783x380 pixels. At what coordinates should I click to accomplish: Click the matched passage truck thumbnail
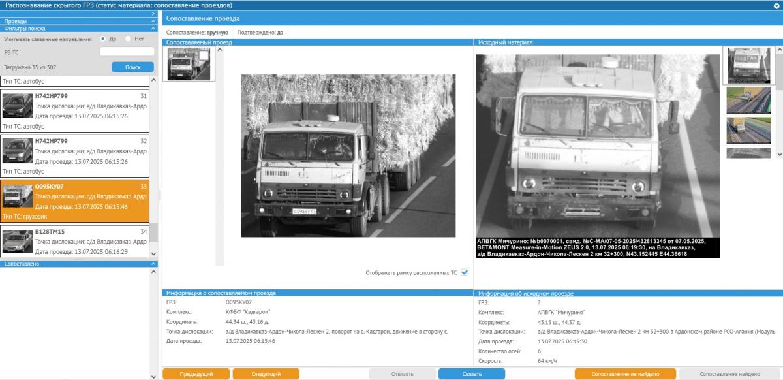189,64
